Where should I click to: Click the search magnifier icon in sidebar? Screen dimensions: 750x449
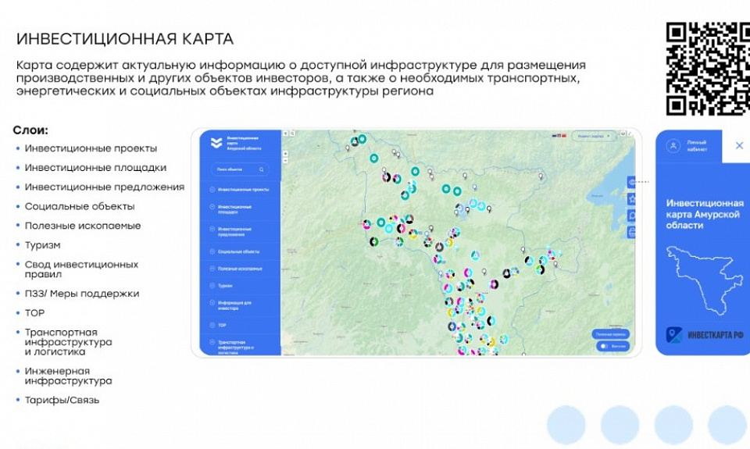click(262, 169)
